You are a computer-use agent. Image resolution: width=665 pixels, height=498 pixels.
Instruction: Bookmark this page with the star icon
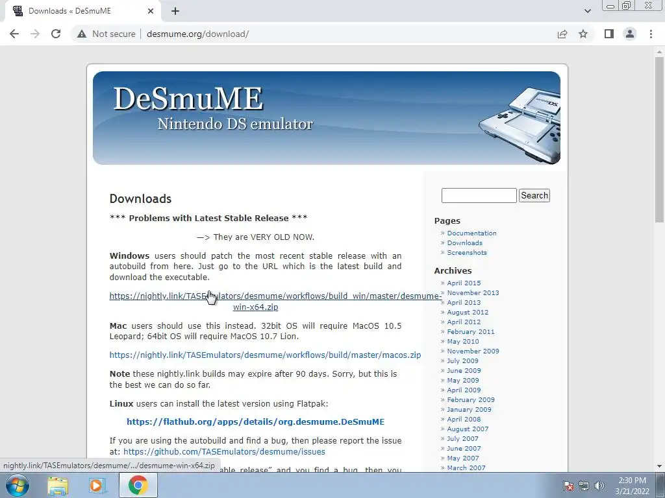pyautogui.click(x=583, y=34)
